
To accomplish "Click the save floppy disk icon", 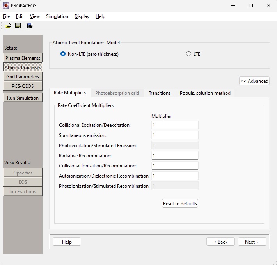I will tap(18, 26).
